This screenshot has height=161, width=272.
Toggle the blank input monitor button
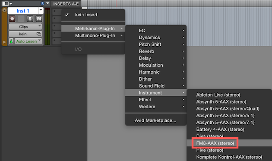tap(21, 19)
